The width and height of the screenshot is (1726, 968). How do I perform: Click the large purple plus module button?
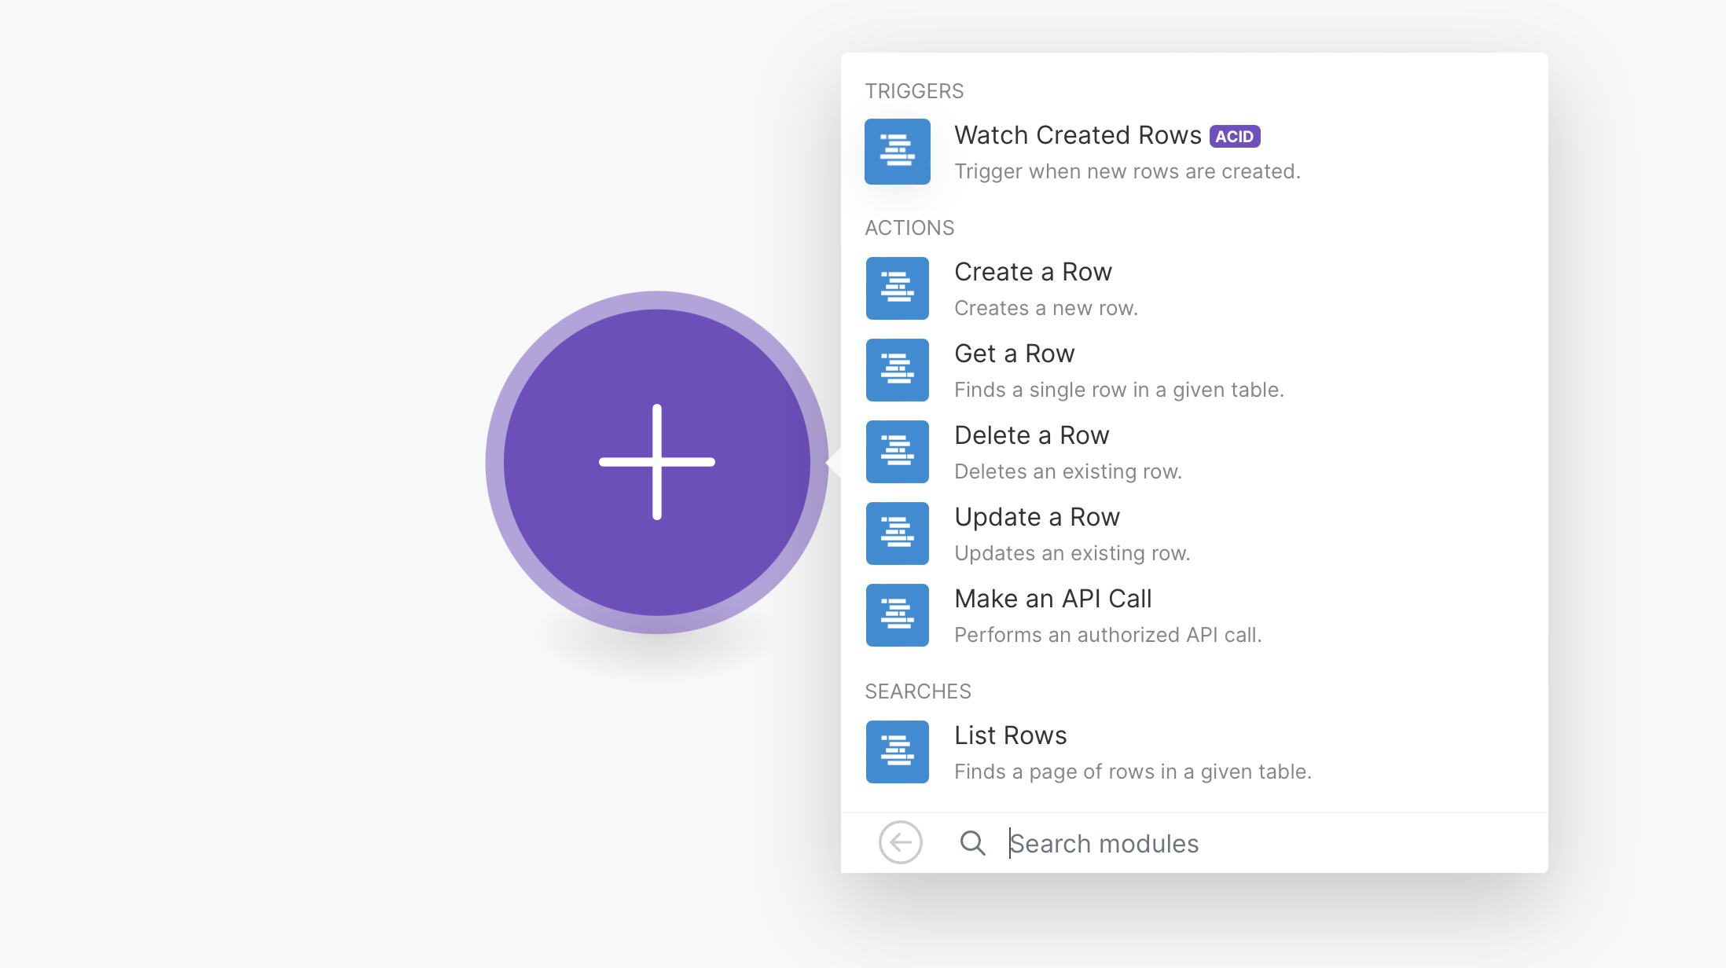point(657,462)
